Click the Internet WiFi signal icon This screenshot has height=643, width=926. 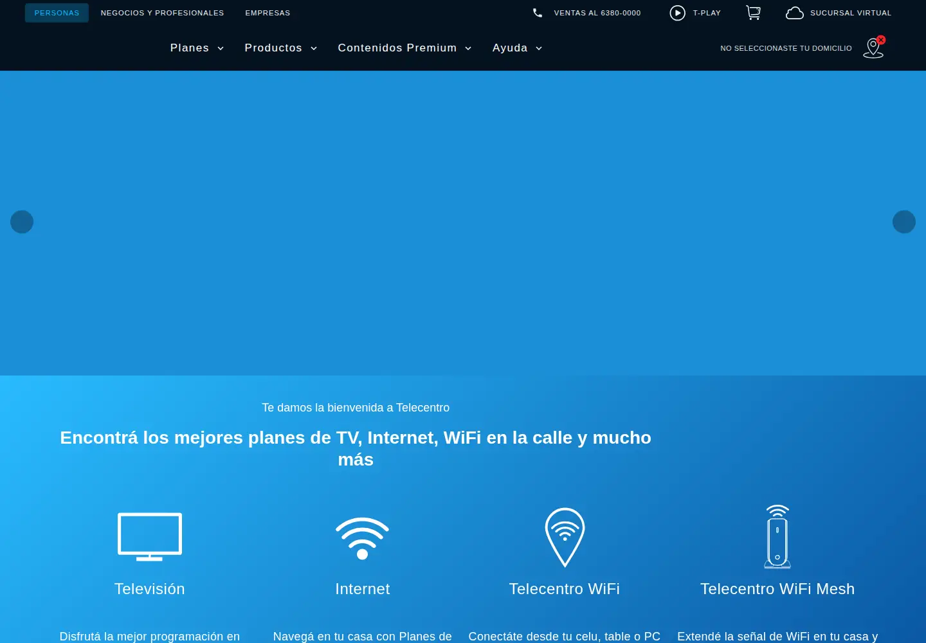362,538
